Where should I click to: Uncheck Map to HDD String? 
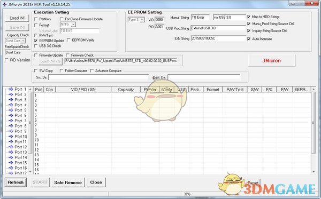(x=249, y=17)
